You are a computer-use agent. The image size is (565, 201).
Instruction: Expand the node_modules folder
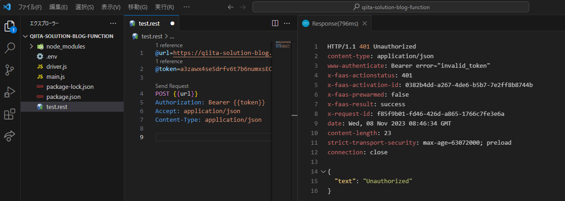(31, 46)
